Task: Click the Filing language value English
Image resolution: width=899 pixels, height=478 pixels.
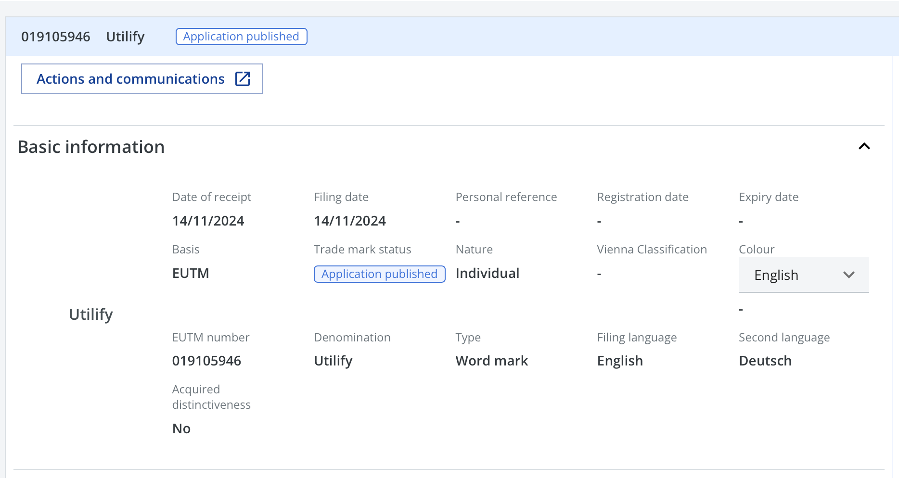Action: [620, 361]
